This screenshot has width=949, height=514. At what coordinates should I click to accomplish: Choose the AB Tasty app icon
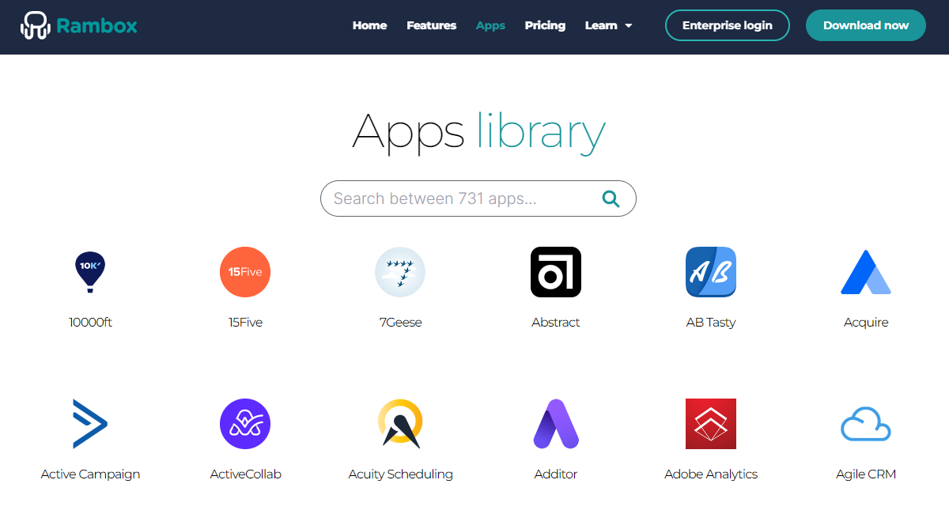(x=711, y=272)
